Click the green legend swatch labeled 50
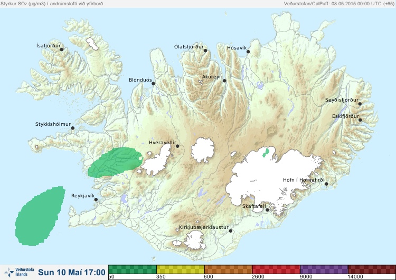Image resolution: width=396 pixels, height=280 pixels. point(133,269)
